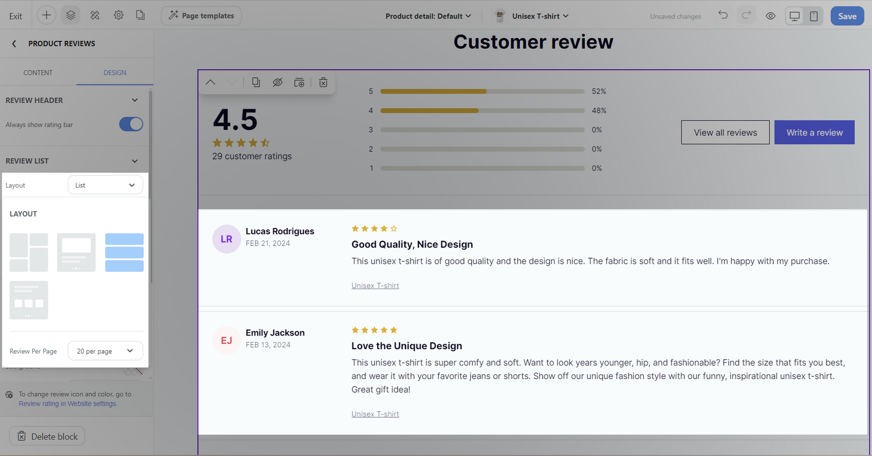Click the Delete block button
The height and width of the screenshot is (456, 872).
47,436
